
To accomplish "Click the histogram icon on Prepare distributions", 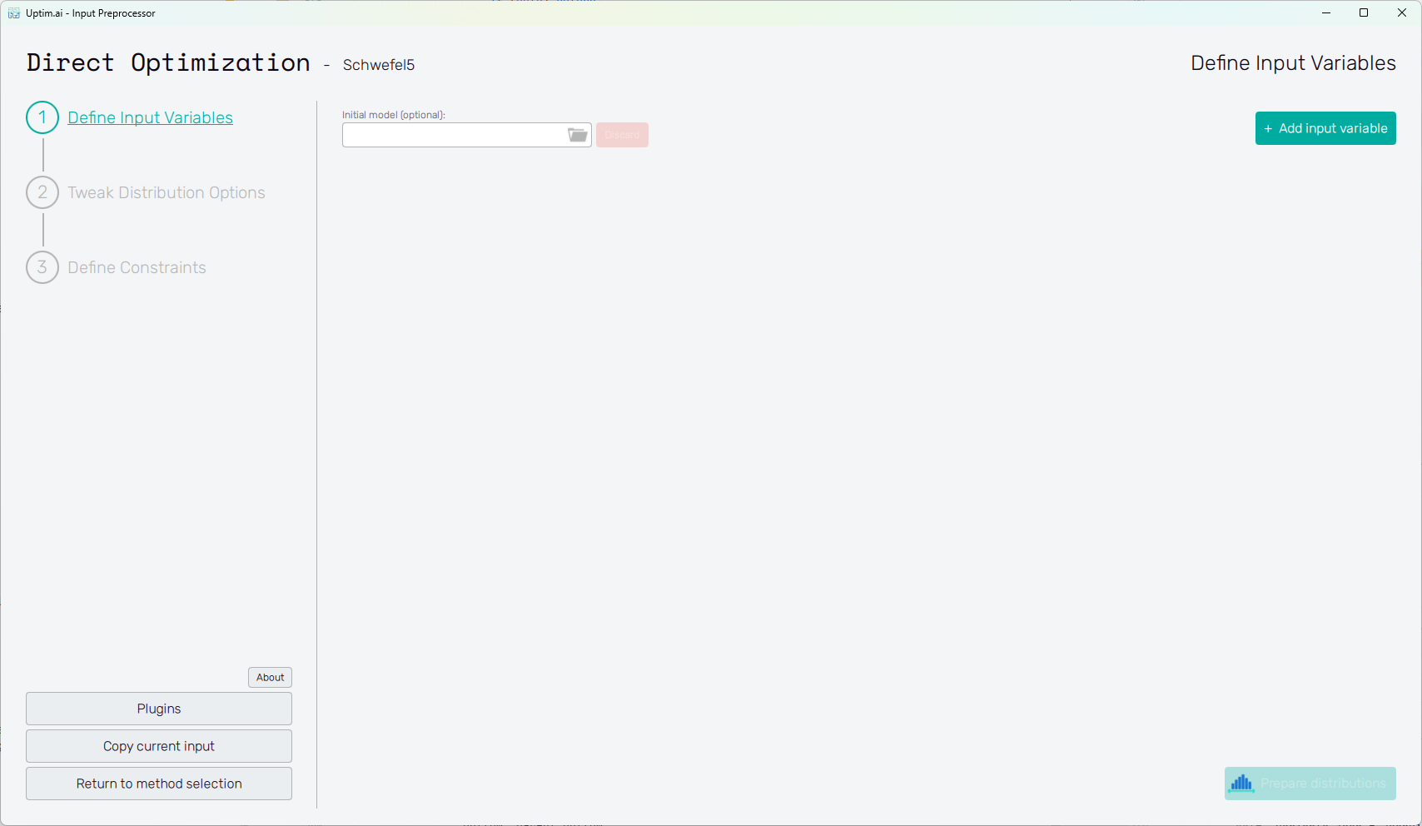I will (1242, 784).
